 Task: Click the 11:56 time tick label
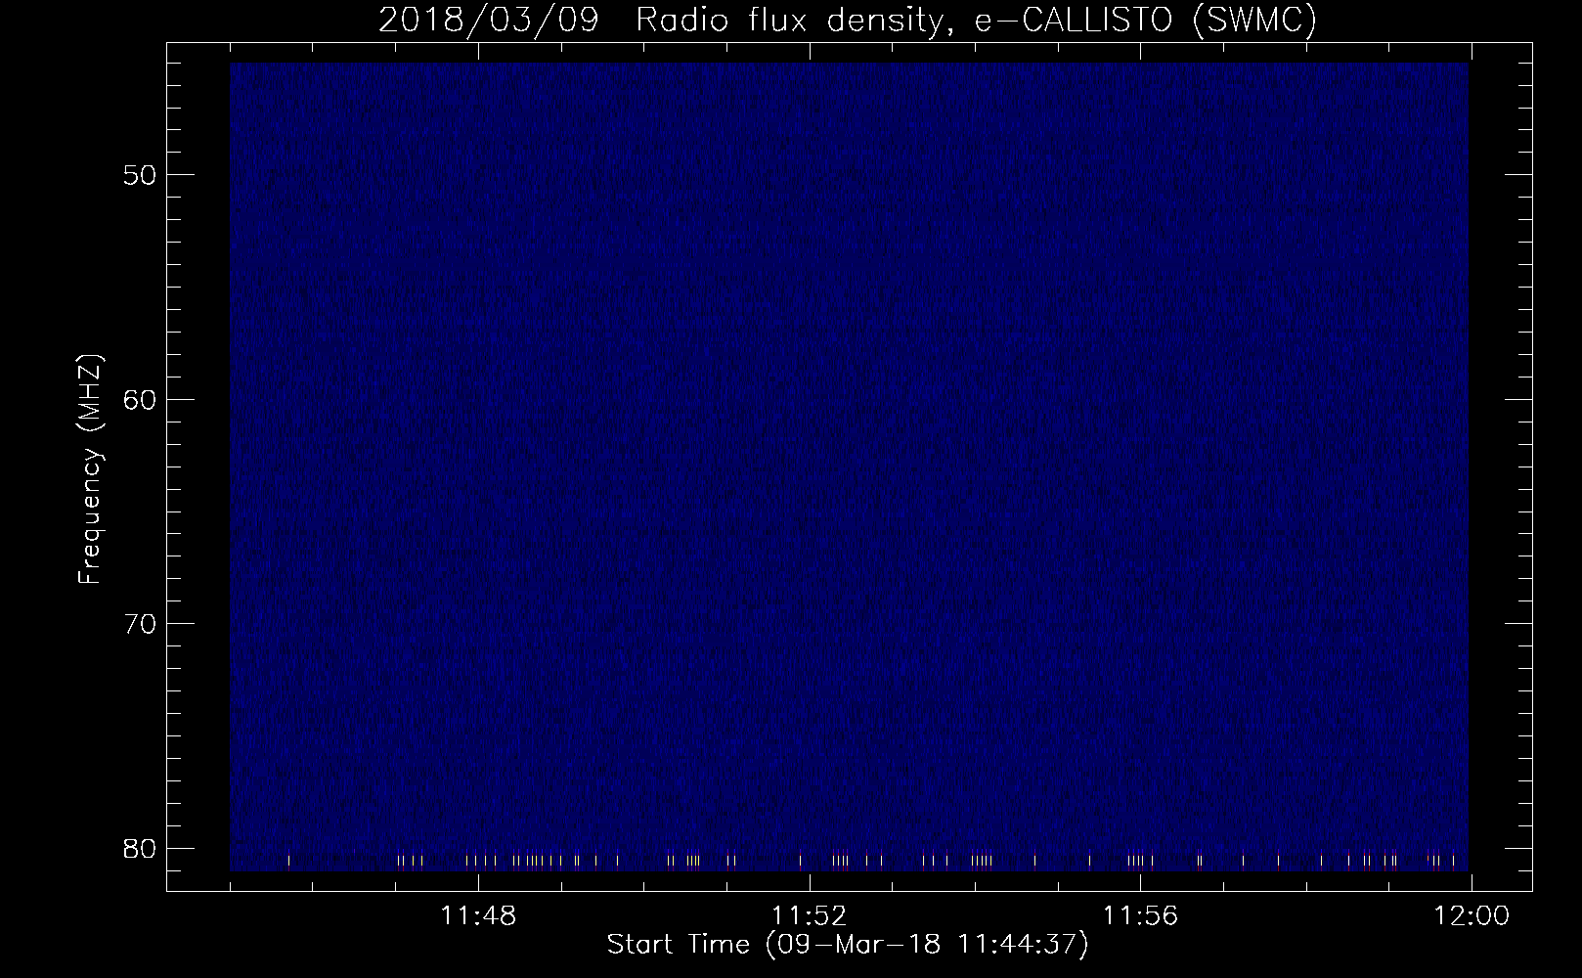click(x=1140, y=916)
